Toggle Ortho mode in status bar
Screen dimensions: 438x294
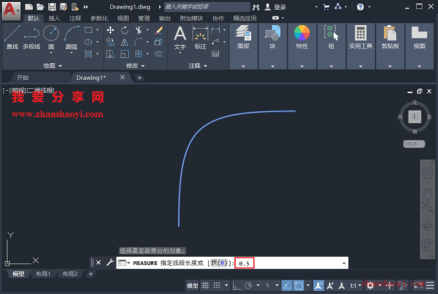(x=236, y=286)
